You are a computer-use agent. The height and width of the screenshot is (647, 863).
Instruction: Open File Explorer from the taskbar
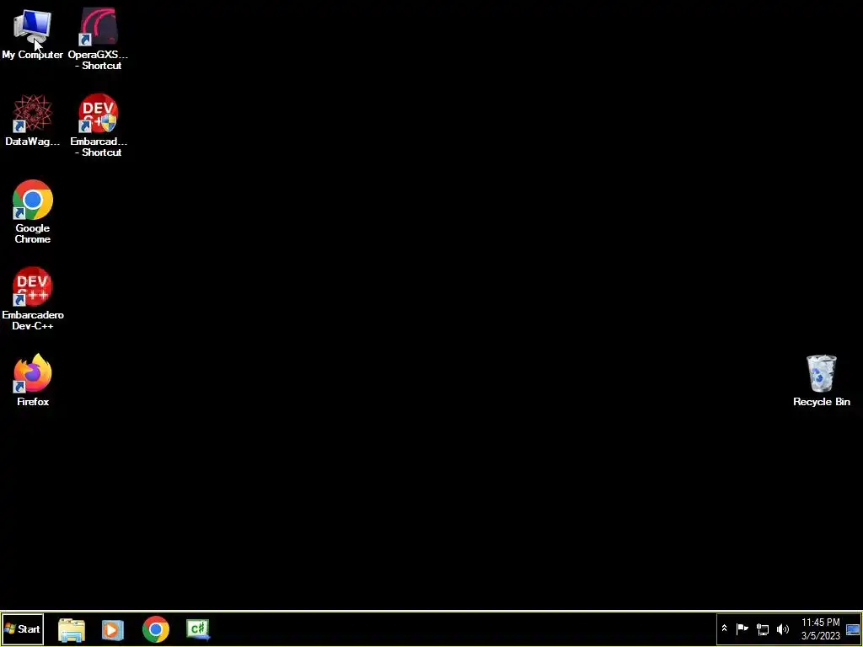click(72, 629)
